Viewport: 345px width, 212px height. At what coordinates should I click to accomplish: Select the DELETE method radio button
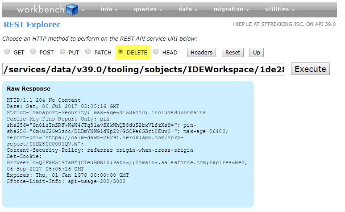click(x=121, y=52)
